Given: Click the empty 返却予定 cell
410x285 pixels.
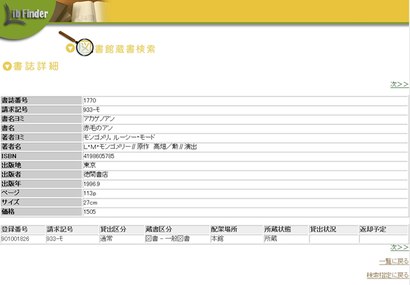Looking at the screenshot, I should 382,239.
